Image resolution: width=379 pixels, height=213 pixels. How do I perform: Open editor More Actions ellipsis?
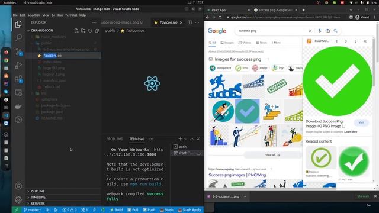[x=197, y=22]
